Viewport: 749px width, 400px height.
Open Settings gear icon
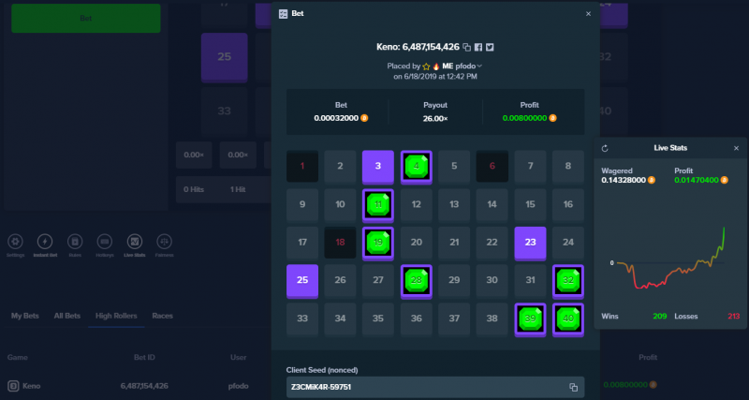(x=15, y=242)
